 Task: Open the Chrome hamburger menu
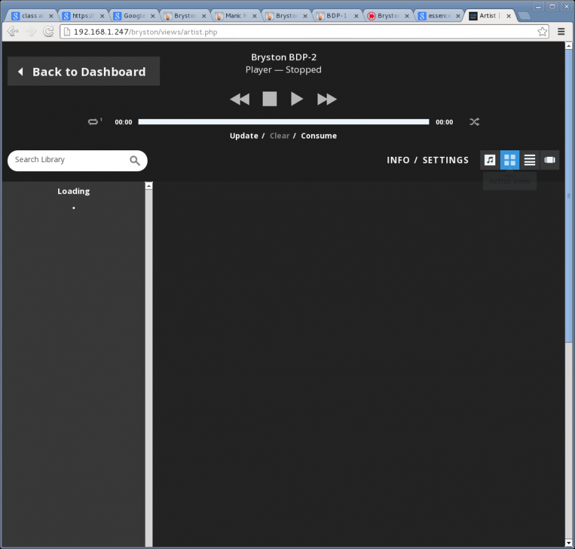(x=561, y=32)
